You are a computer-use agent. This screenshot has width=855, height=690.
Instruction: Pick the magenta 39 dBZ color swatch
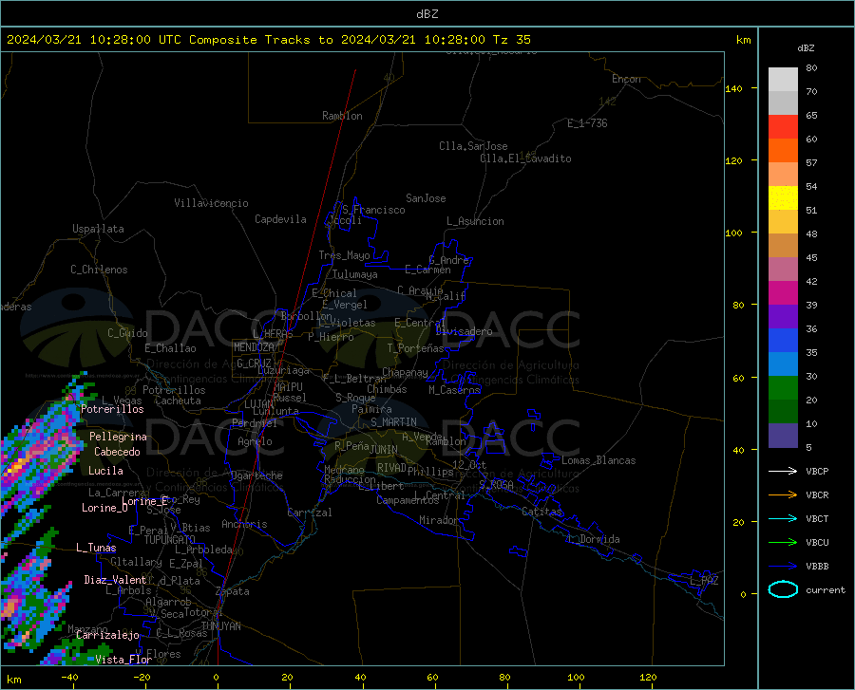783,293
